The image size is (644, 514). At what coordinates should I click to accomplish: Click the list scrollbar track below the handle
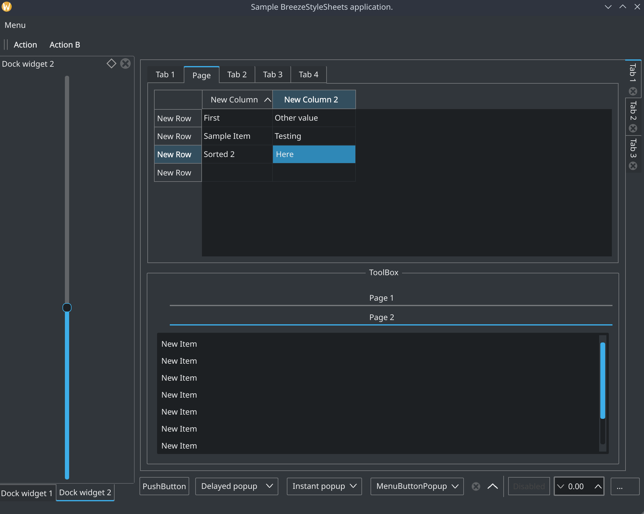603,432
